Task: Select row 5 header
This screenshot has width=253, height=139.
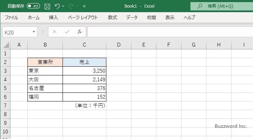Action: pos(5,88)
